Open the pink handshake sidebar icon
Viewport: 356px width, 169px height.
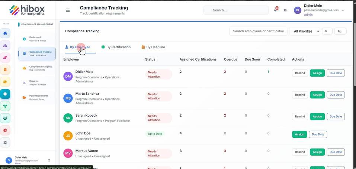coord(5,58)
